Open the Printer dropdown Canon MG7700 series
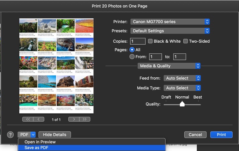Screen dimensions: 239x151 pyautogui.click(x=170, y=22)
